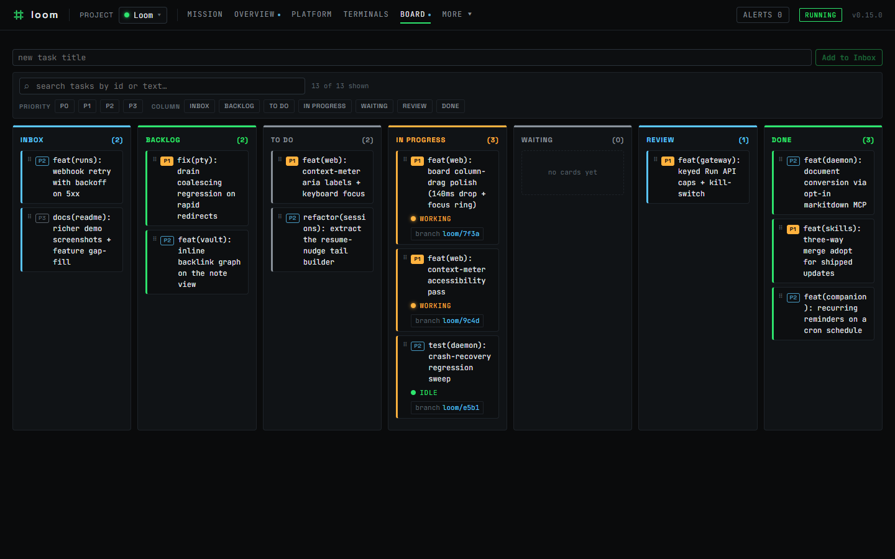
Task: Toggle the P0 priority filter
Action: [x=65, y=106]
